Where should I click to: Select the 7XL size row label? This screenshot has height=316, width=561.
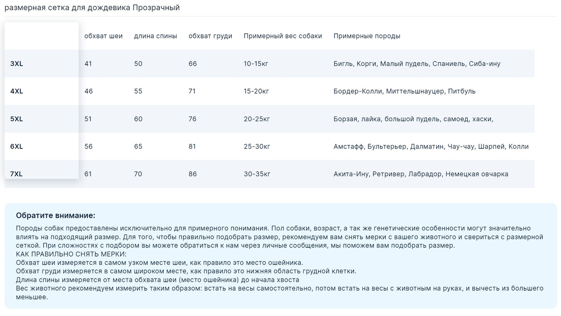click(16, 174)
